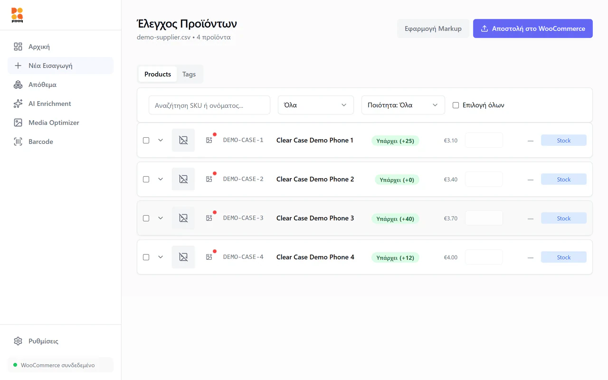The width and height of the screenshot is (608, 380).
Task: Select the Clear Case Demo Phone 4 checkbox
Action: pyautogui.click(x=146, y=257)
